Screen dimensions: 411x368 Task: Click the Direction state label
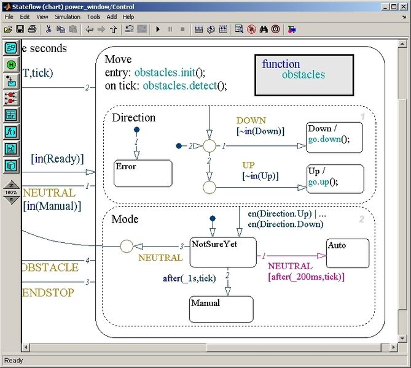tap(134, 118)
